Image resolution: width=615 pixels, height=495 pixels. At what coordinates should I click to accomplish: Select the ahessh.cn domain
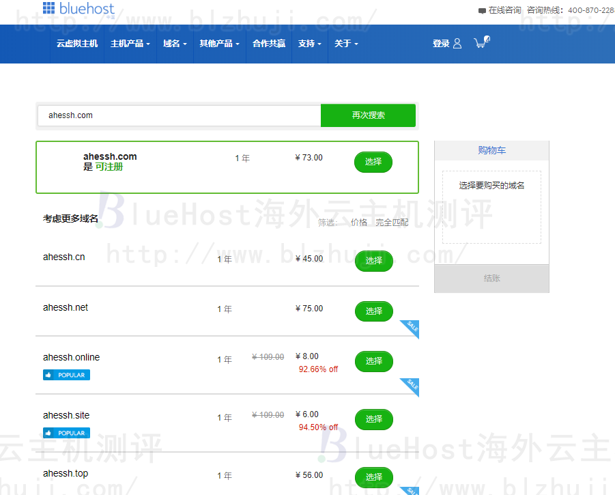[x=374, y=261]
